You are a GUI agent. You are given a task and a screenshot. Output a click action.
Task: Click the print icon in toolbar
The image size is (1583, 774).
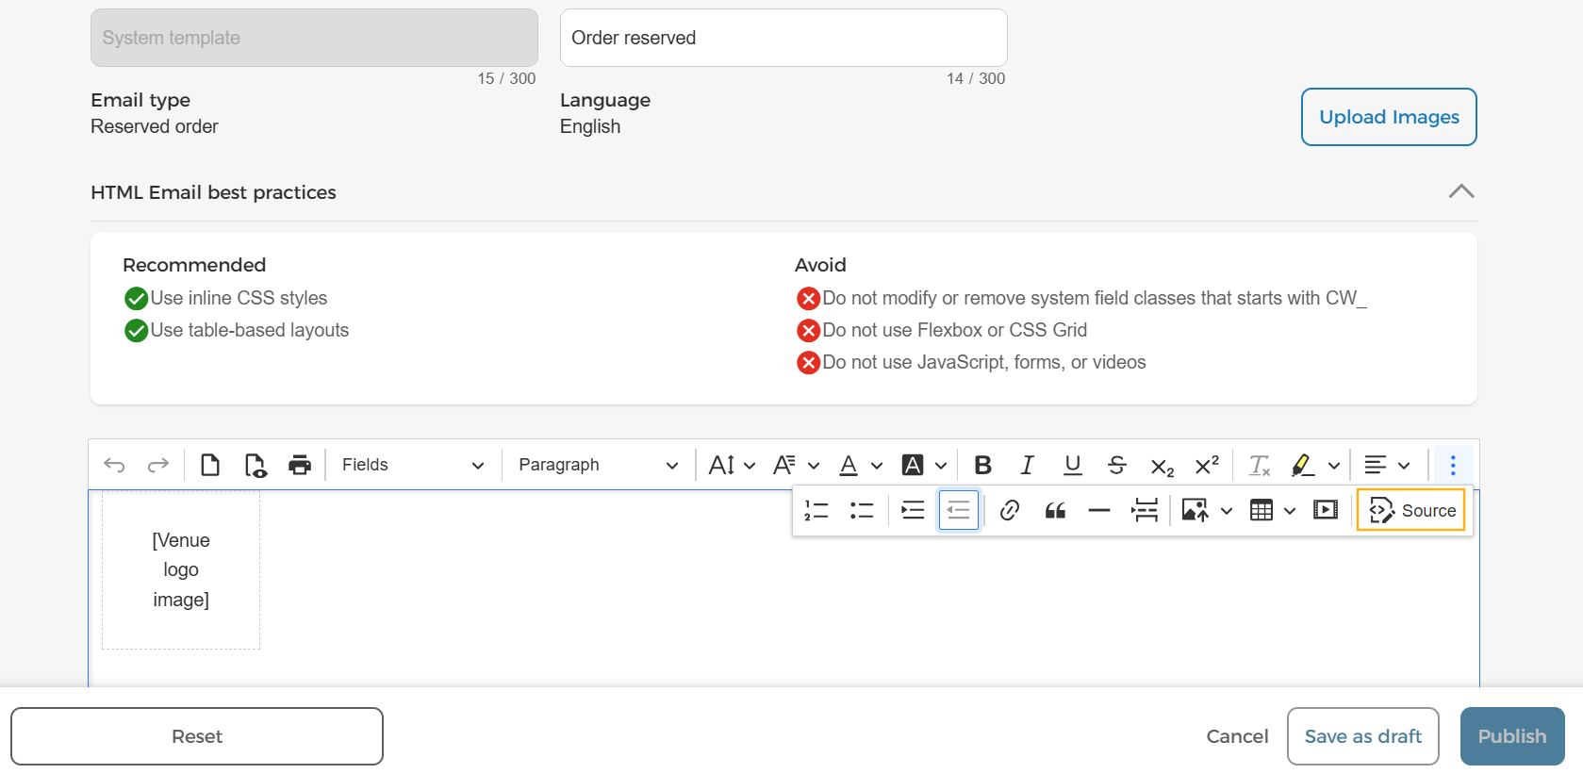pyautogui.click(x=300, y=465)
